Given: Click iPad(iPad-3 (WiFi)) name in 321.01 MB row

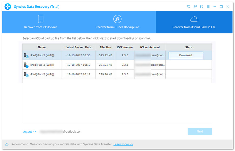Looking at the screenshot, I should [42, 65].
